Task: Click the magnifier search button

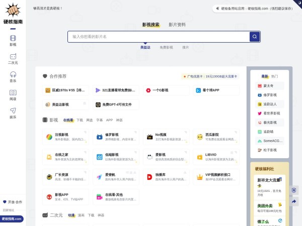Action: (x=255, y=37)
